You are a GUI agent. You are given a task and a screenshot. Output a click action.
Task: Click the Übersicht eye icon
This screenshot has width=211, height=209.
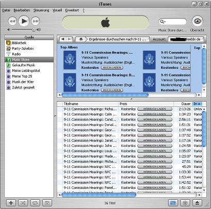(x=197, y=21)
